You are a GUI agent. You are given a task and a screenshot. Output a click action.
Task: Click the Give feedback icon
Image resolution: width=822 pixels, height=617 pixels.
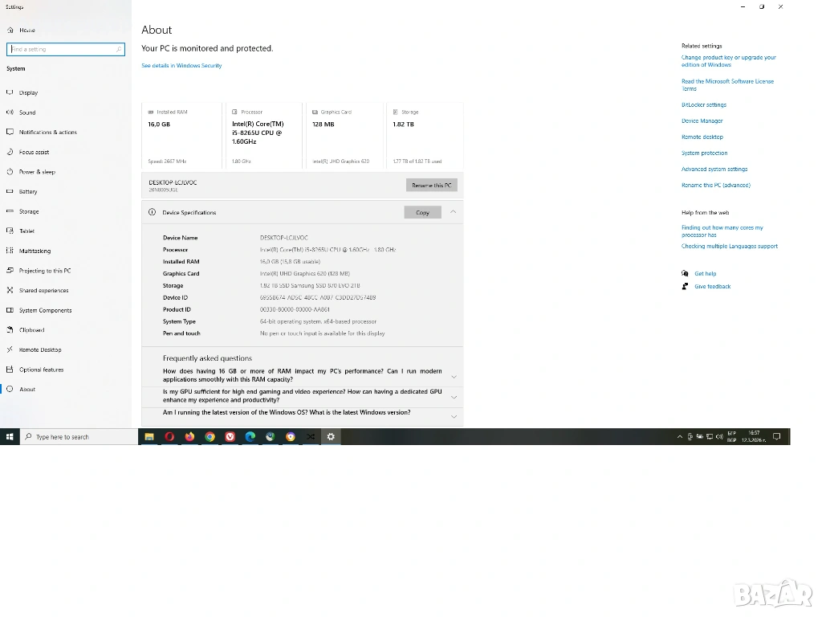(685, 286)
